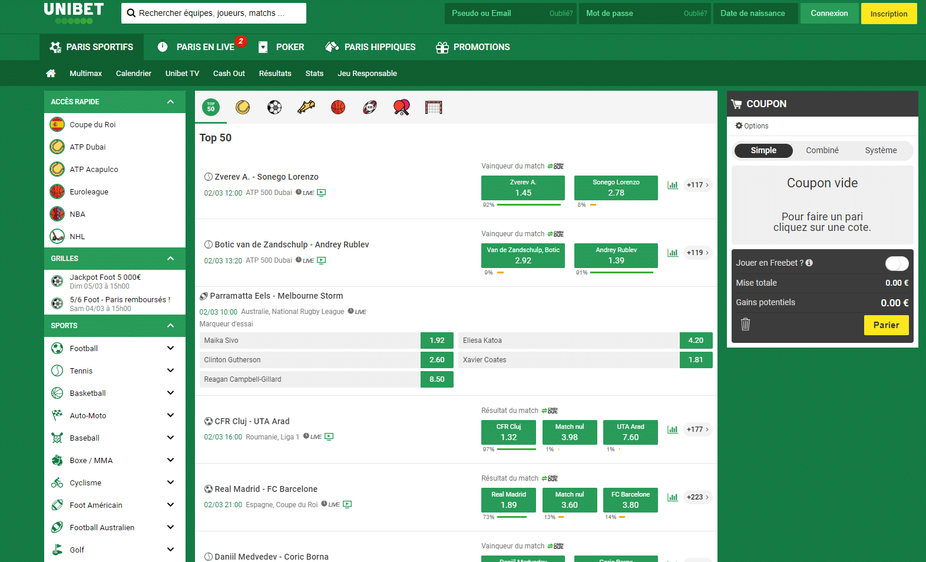The width and height of the screenshot is (926, 562).
Task: Go to the home icon in submenu
Action: 51,73
